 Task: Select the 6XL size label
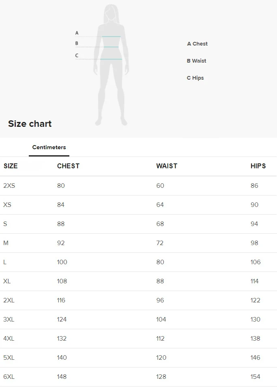coord(9,376)
